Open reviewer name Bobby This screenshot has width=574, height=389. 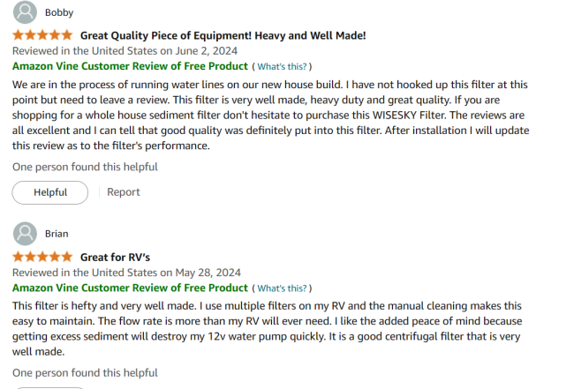pos(59,12)
